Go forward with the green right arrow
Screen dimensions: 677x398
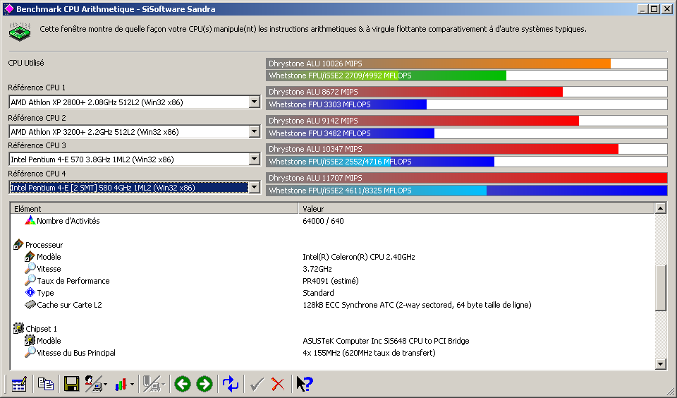205,384
